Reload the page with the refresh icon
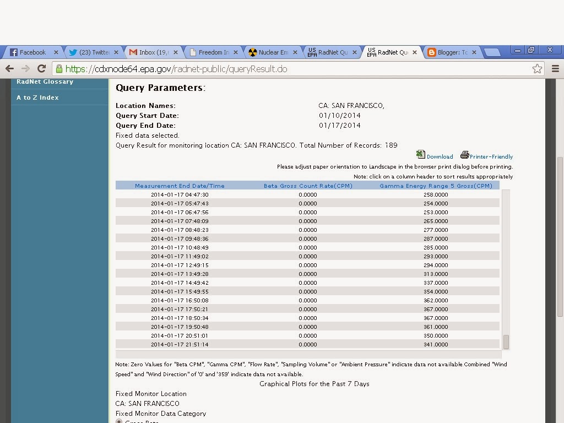 pos(42,68)
